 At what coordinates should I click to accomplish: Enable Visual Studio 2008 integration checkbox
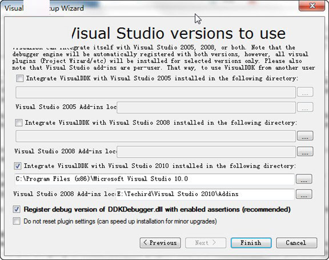[19, 122]
